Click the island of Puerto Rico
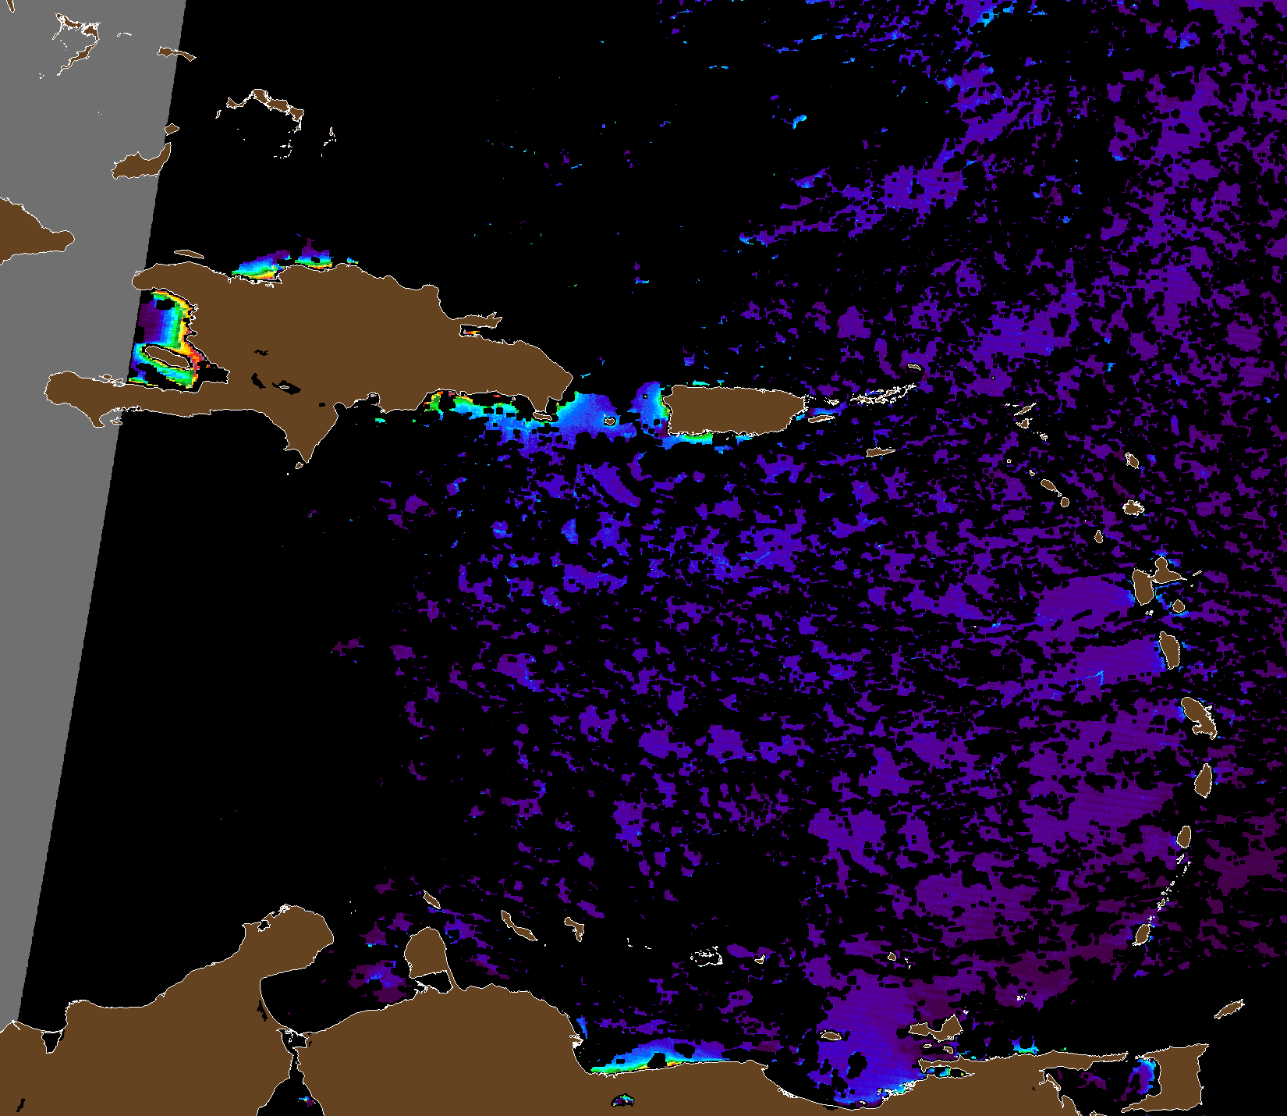The image size is (1287, 1116). (733, 409)
